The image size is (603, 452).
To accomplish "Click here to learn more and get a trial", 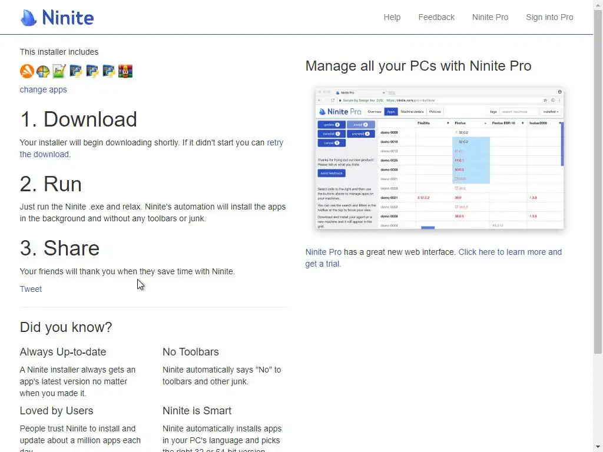I will [x=433, y=258].
